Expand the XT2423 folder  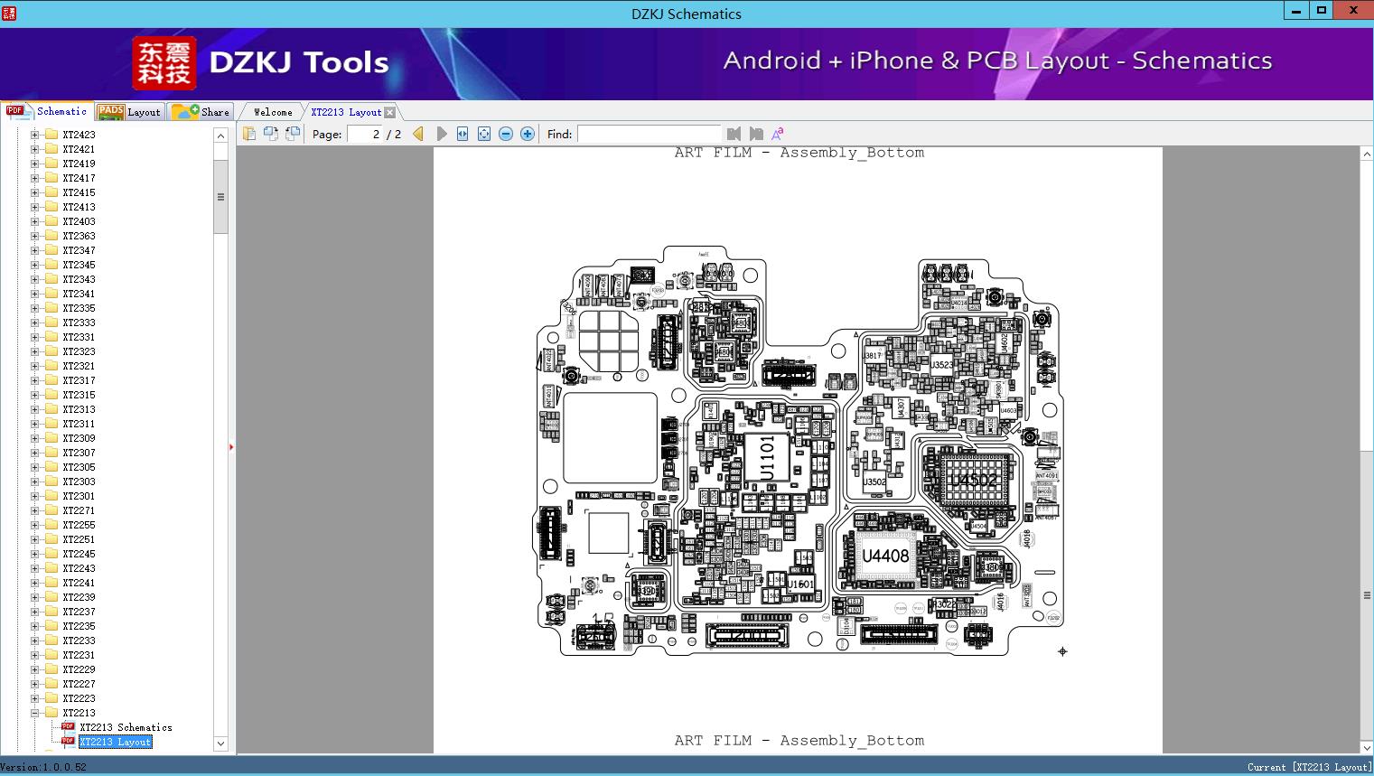coord(34,135)
